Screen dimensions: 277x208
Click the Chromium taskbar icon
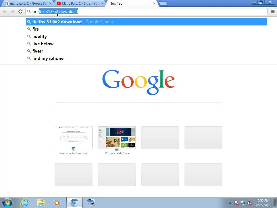coord(74,203)
